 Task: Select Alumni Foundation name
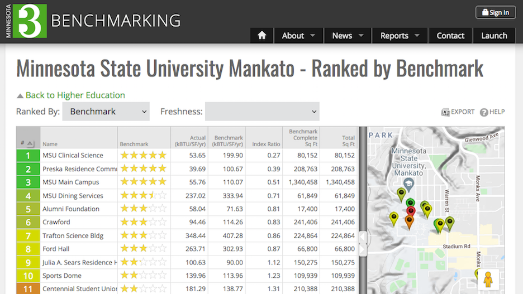pyautogui.click(x=71, y=209)
